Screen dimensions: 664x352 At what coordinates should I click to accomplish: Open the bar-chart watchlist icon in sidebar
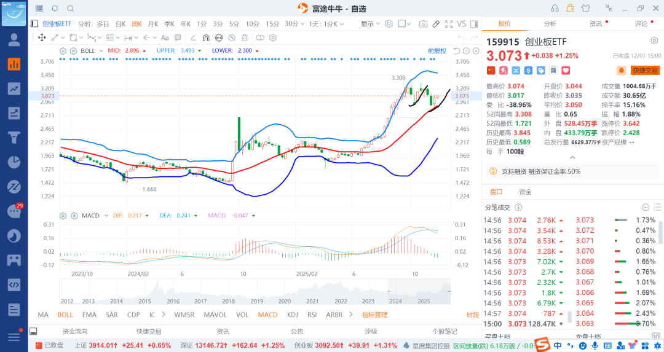(14, 65)
